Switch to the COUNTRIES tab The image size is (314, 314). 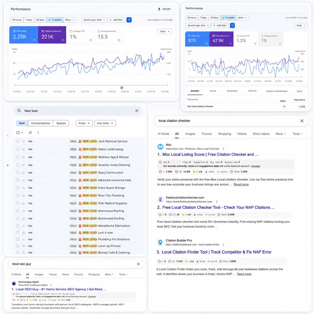[232, 91]
